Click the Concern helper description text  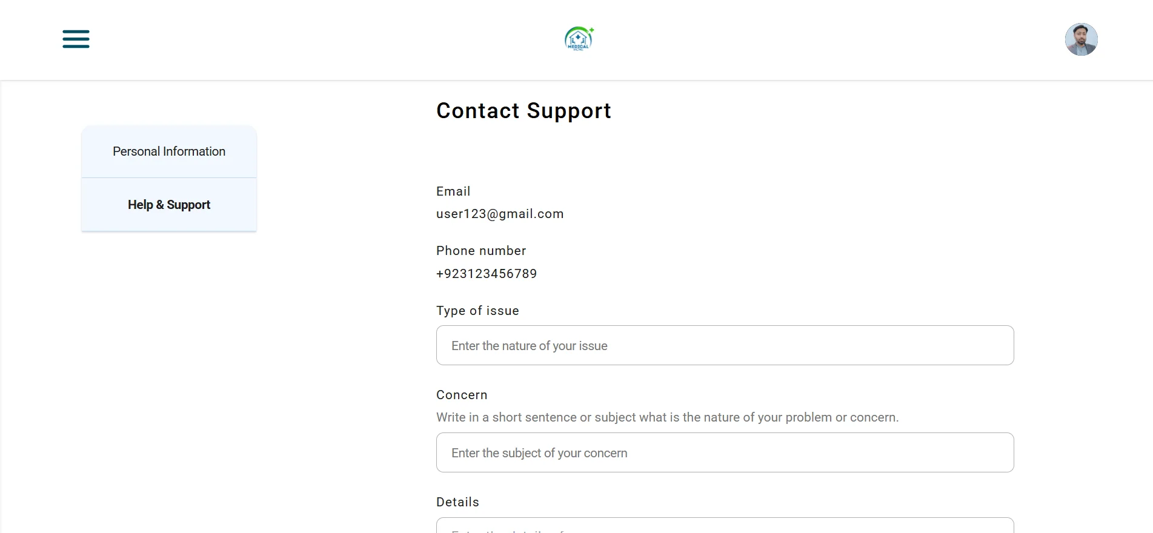click(667, 417)
